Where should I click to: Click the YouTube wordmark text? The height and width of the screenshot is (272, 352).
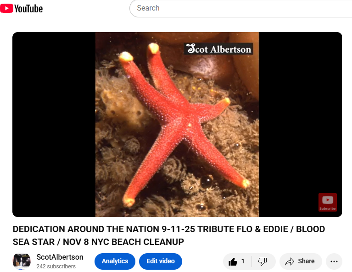pyautogui.click(x=28, y=9)
